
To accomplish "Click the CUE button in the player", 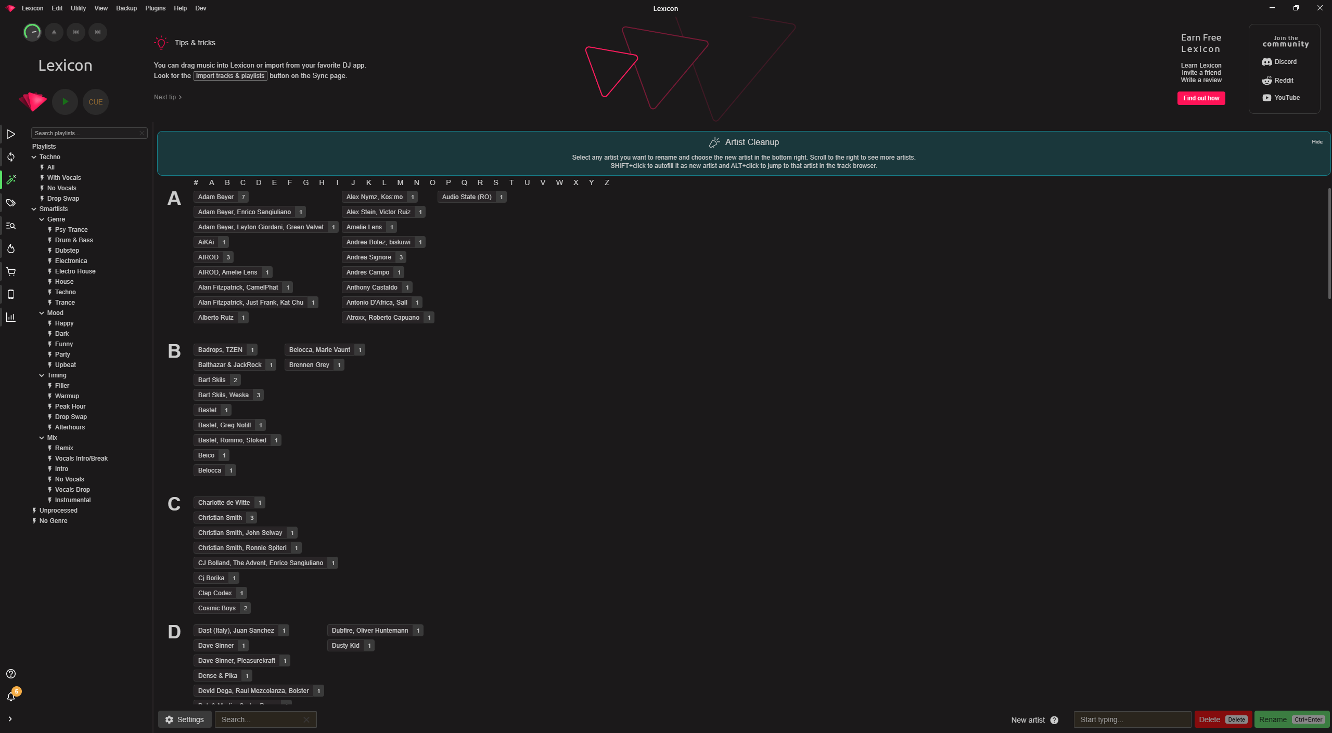I will click(x=95, y=101).
